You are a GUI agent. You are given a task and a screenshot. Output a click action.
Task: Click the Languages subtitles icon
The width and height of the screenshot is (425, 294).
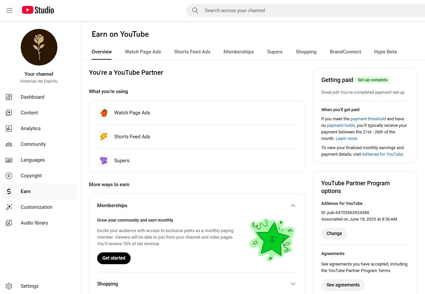tap(9, 160)
